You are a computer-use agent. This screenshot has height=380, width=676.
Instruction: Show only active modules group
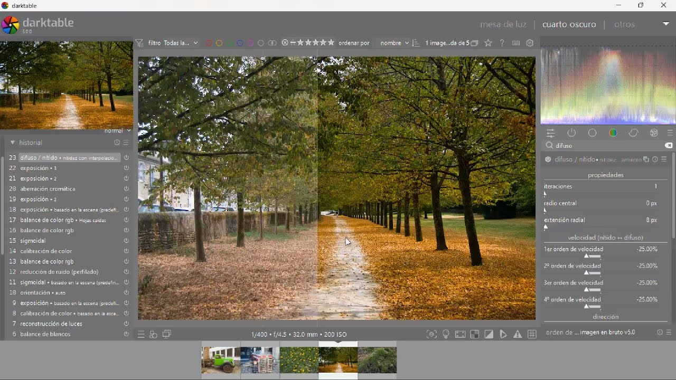point(571,133)
